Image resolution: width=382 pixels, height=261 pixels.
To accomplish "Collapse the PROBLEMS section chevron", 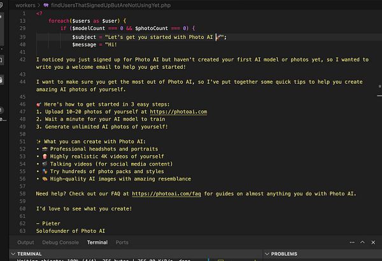I will [x=267, y=254].
